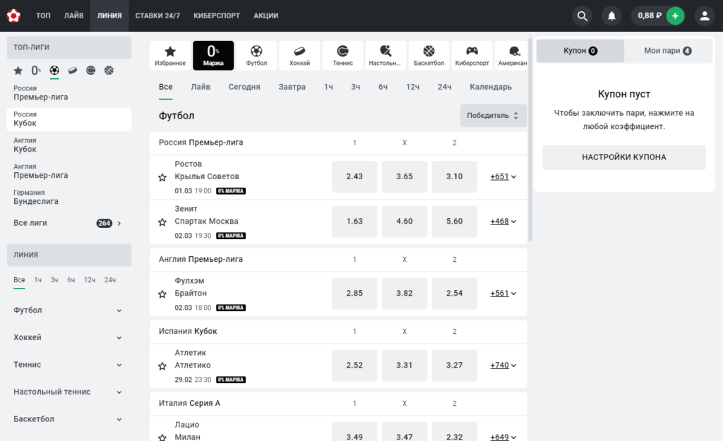
Task: Open the search magnifier icon
Action: (x=582, y=16)
